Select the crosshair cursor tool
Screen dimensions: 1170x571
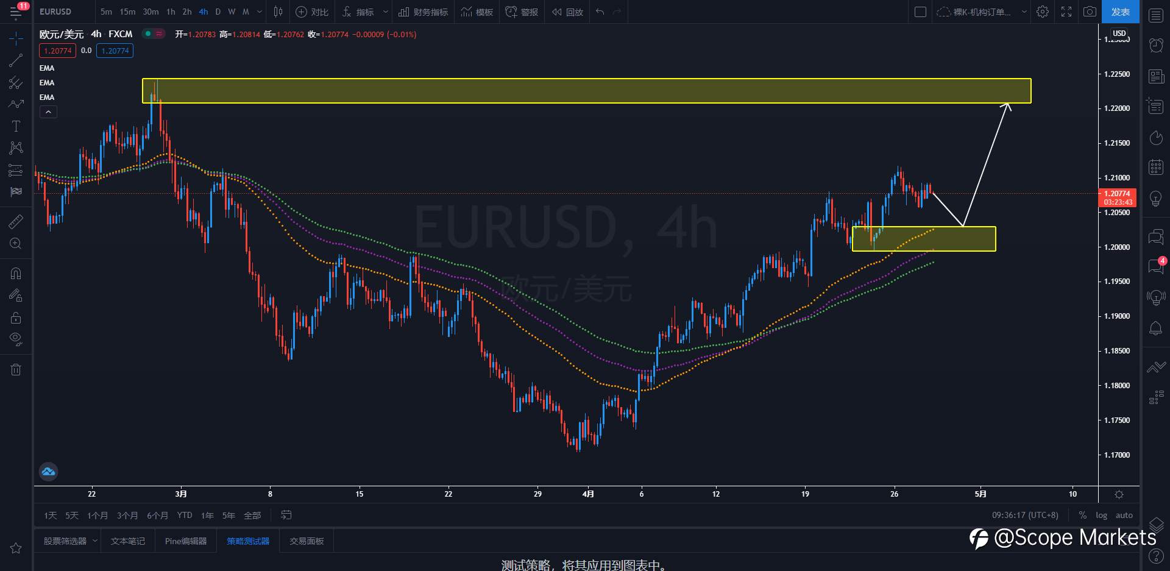(x=16, y=39)
